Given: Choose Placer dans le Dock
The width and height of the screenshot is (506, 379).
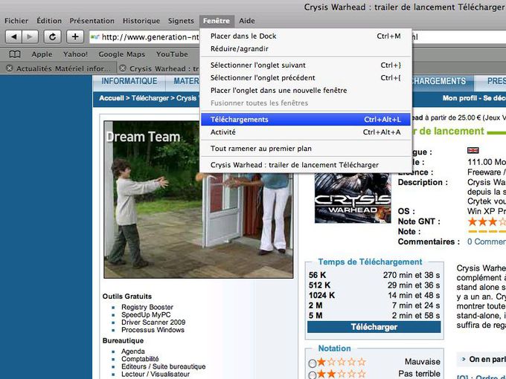Looking at the screenshot, I should coord(306,36).
